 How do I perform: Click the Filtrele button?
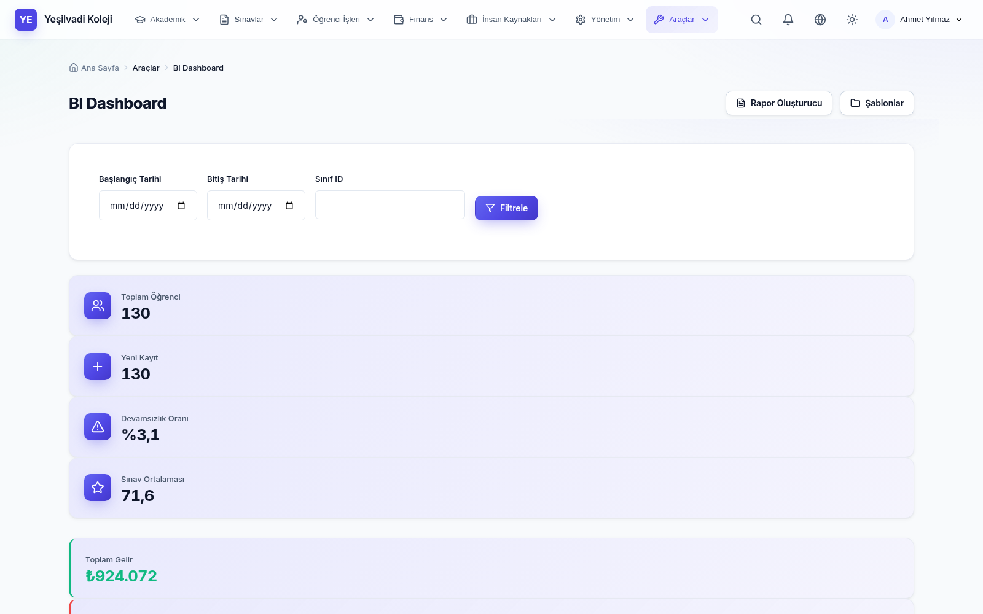pos(506,208)
